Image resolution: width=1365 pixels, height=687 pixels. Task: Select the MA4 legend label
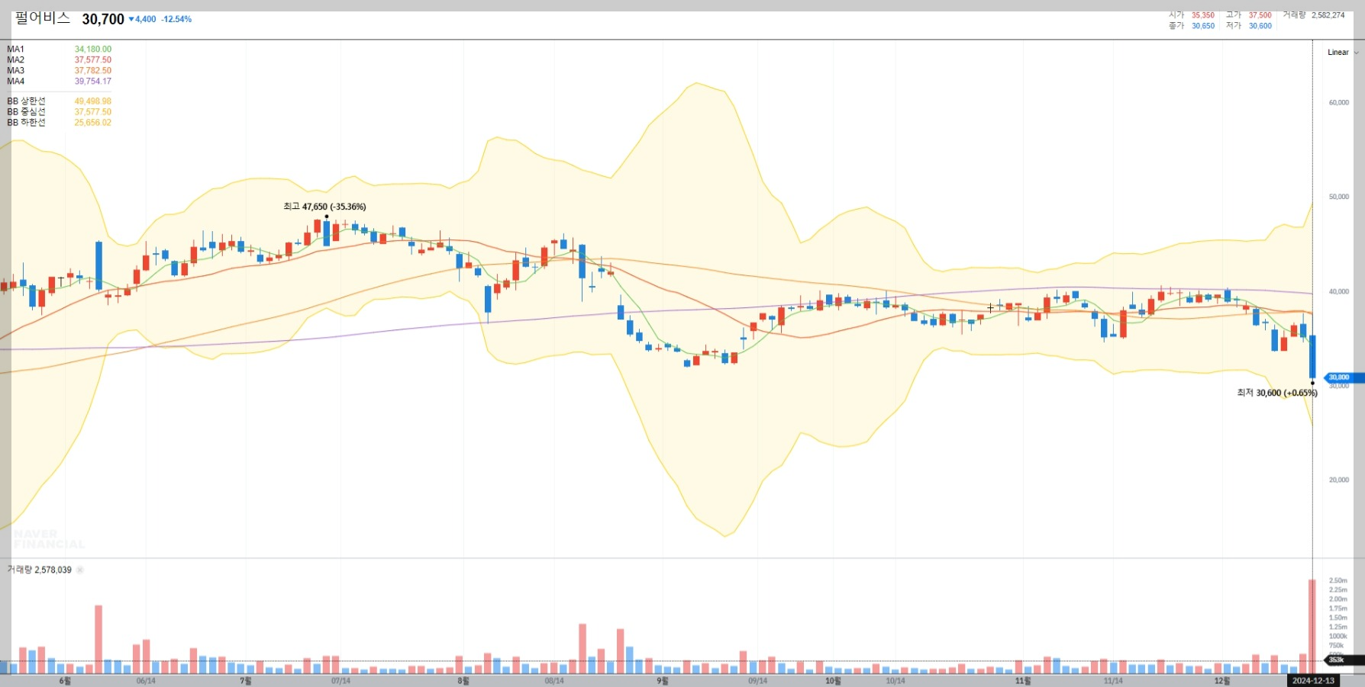15,81
